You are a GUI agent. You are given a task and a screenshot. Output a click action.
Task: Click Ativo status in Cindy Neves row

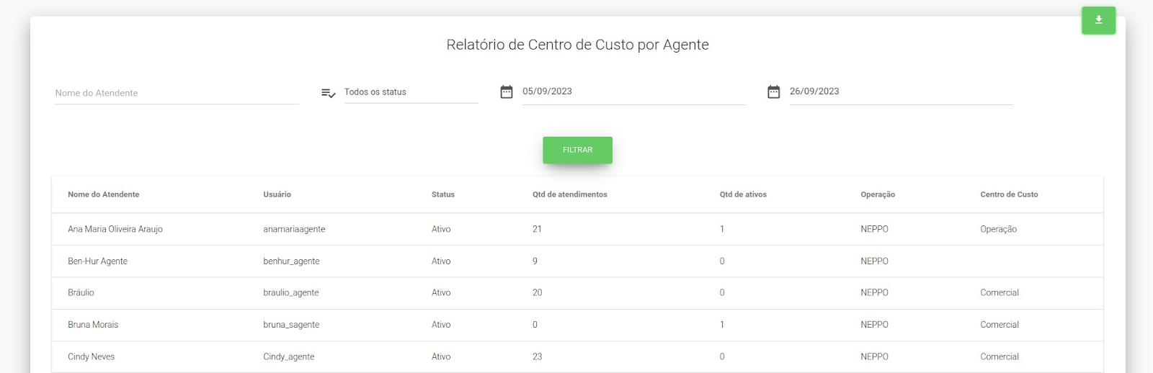coord(441,356)
